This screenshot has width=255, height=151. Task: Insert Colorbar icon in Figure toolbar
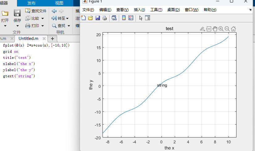pos(124,18)
